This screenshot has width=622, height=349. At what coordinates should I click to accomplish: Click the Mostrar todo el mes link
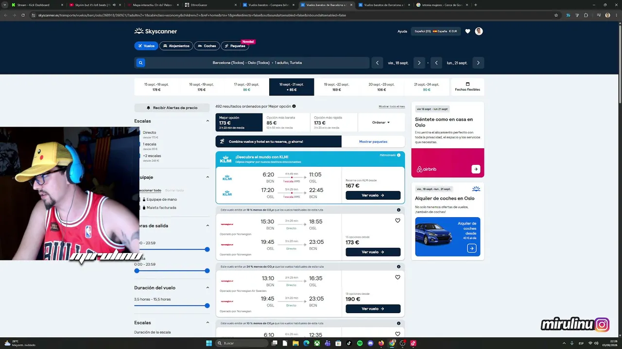click(392, 106)
